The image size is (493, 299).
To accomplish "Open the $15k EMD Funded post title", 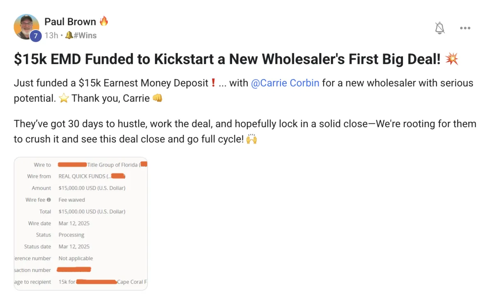I will click(x=227, y=59).
